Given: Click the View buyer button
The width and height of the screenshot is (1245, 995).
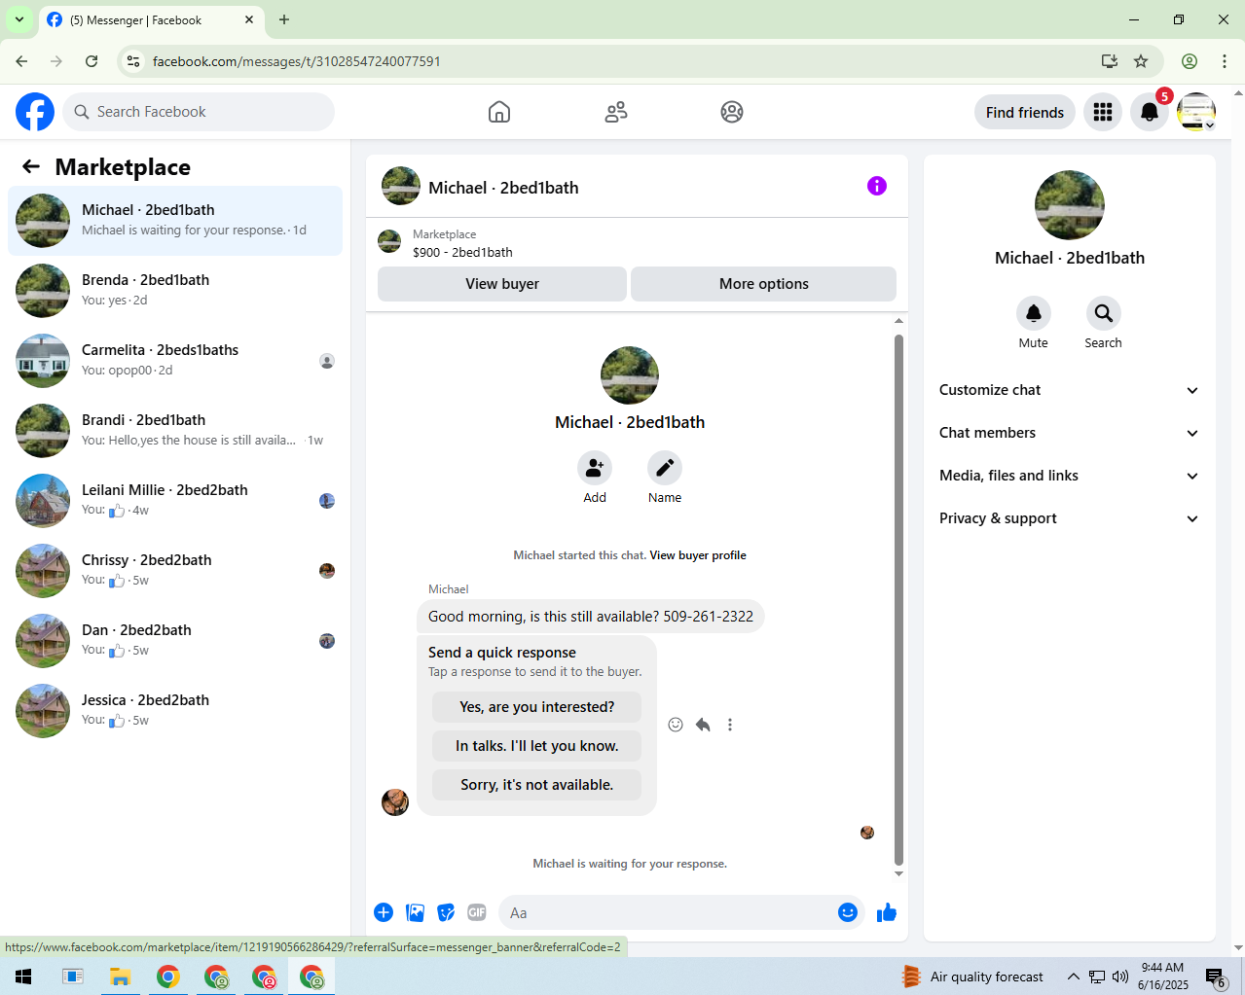Looking at the screenshot, I should 502,284.
